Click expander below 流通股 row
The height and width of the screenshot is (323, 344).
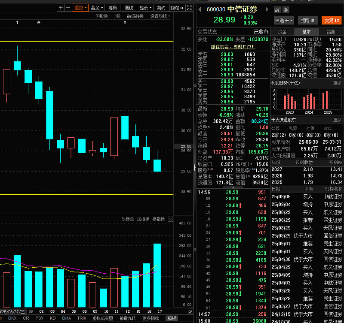[x=233, y=187]
